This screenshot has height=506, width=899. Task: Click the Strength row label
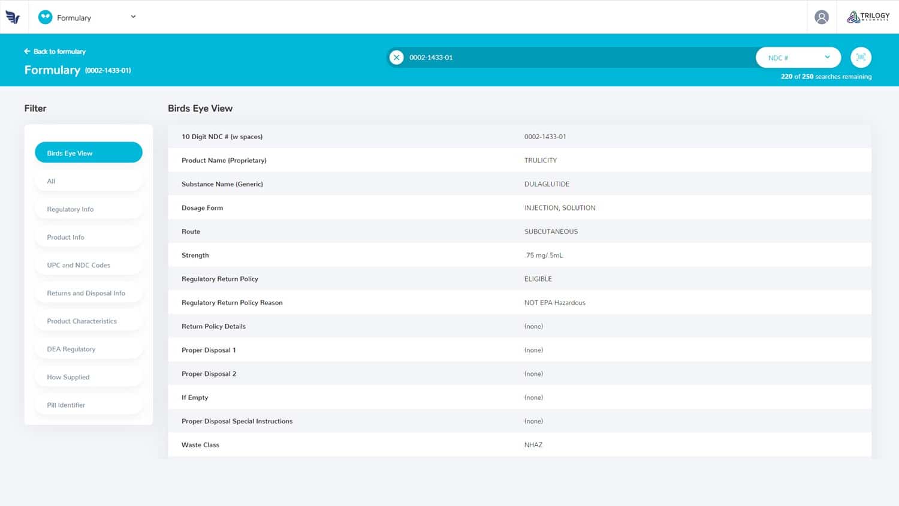coord(195,255)
